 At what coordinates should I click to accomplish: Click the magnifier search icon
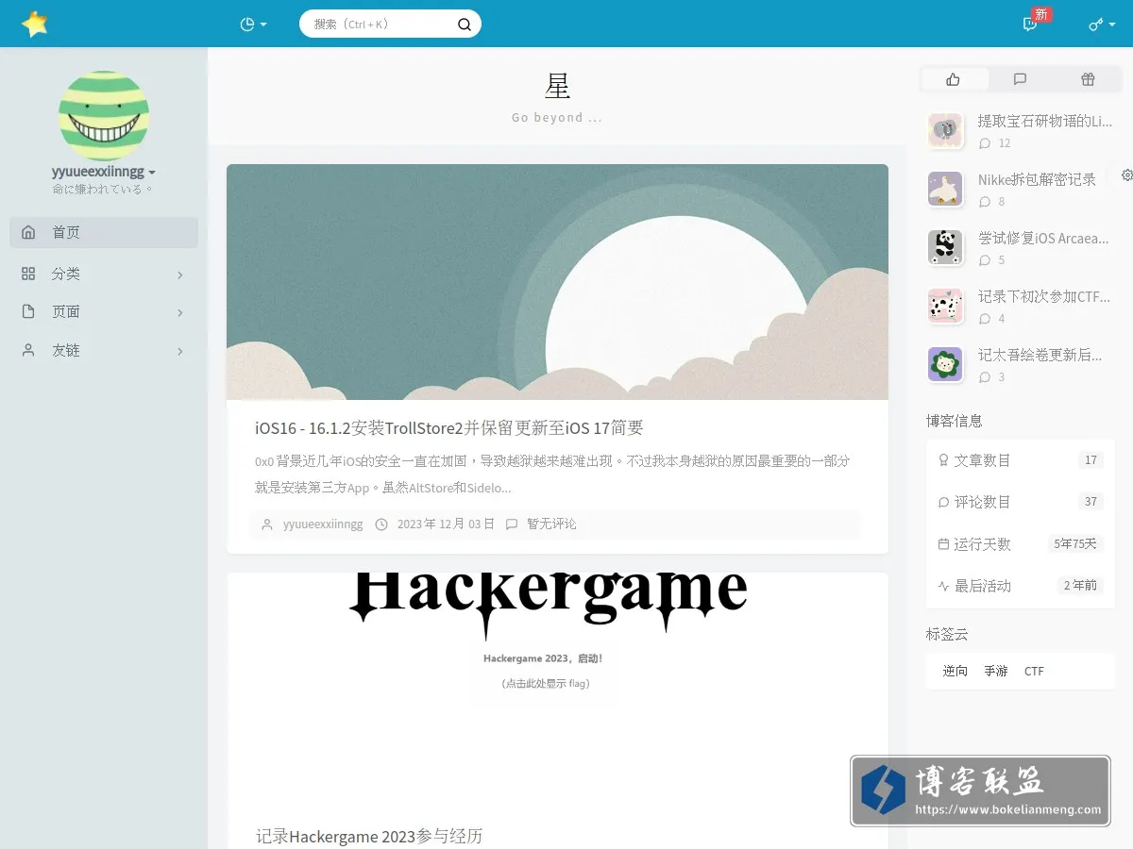pos(465,25)
